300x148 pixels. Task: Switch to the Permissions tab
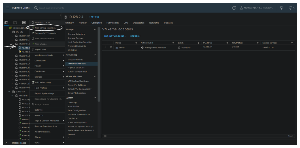pyautogui.click(x=112, y=23)
